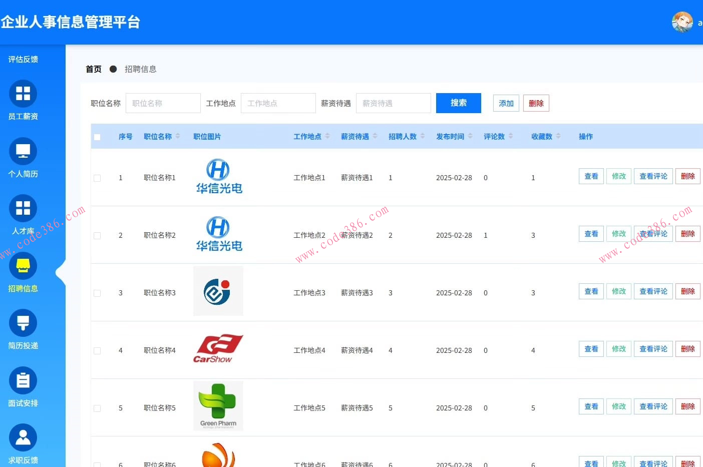Check the select-all checkbox in table header
This screenshot has width=703, height=467.
pyautogui.click(x=97, y=136)
